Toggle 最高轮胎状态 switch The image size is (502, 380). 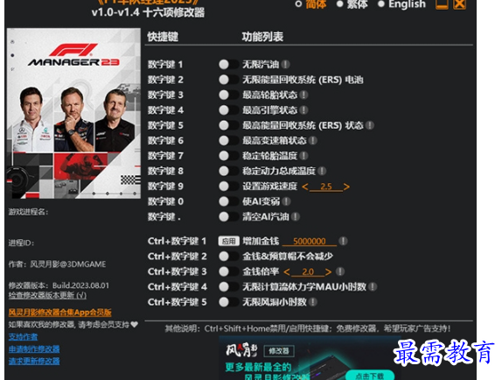(x=228, y=95)
